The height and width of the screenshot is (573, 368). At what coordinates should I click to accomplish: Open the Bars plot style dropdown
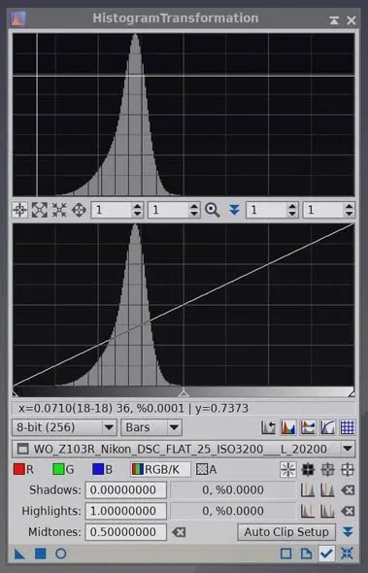coord(151,427)
